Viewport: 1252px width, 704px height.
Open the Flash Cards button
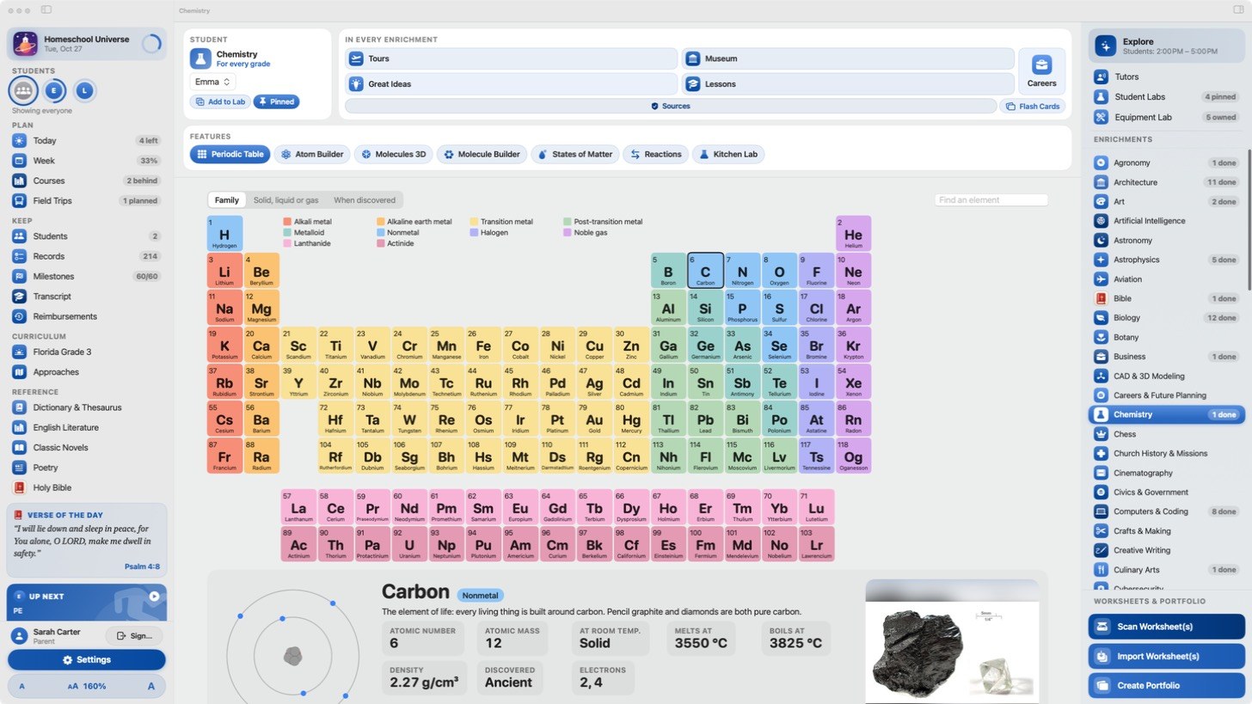point(1033,106)
